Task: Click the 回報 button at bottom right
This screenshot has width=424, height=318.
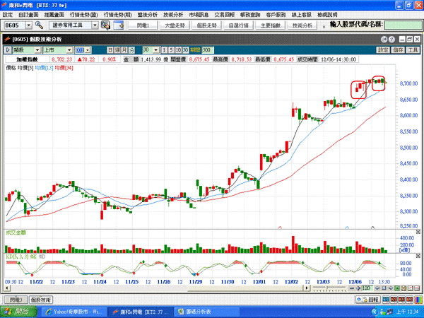Action: tap(368, 300)
